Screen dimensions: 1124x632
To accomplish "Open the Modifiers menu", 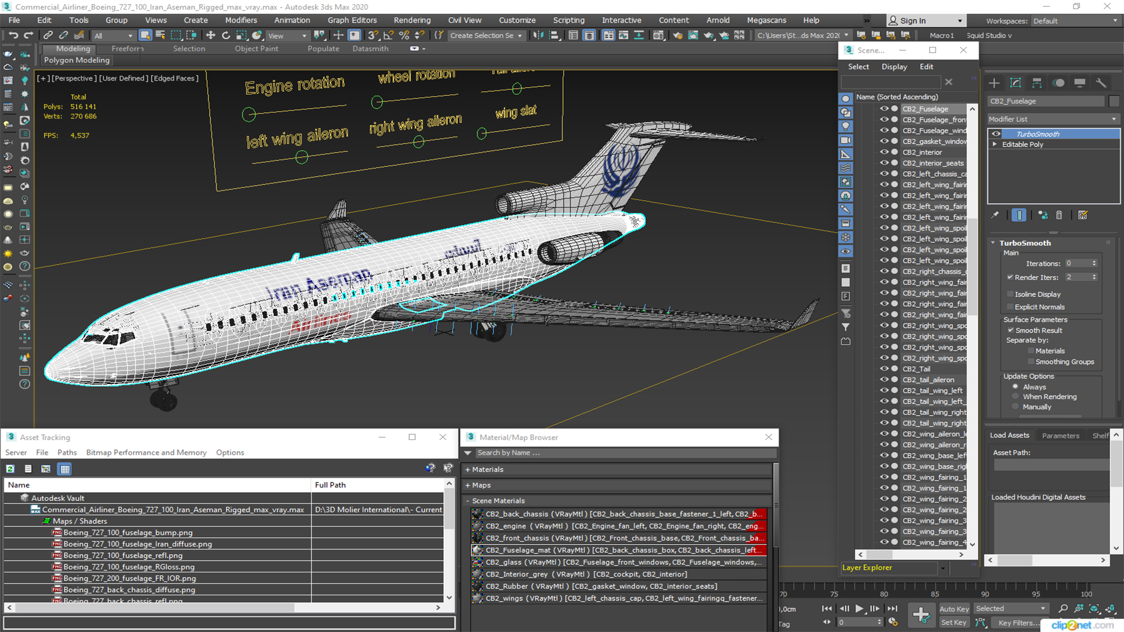I will 241,20.
